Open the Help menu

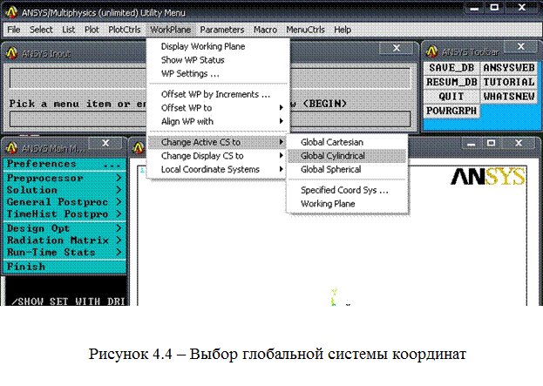(x=343, y=30)
